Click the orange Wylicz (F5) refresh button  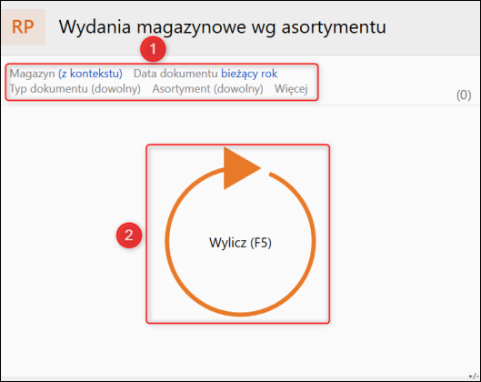(240, 233)
